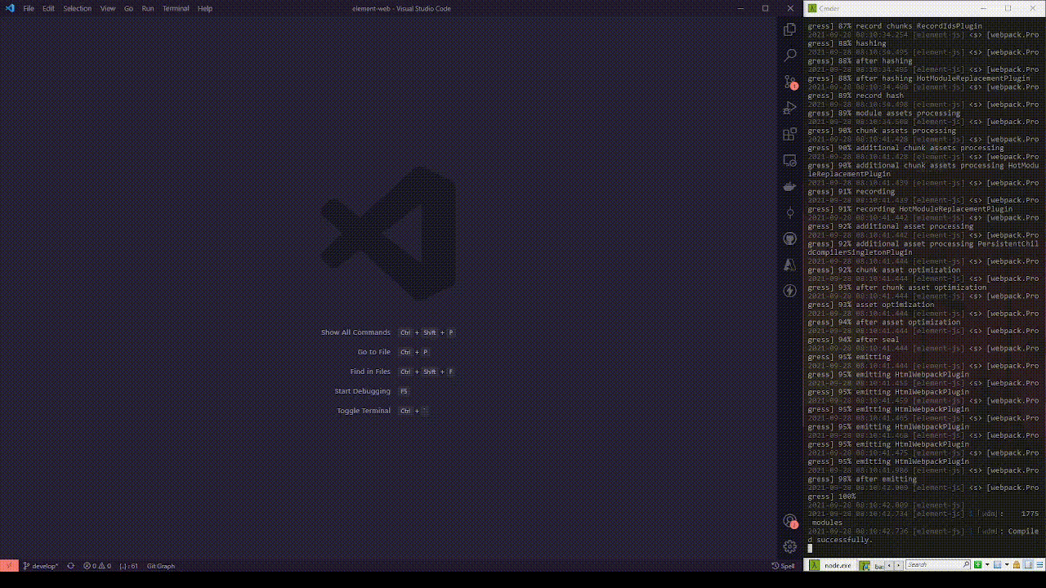Open Source Control view with badge

[x=789, y=82]
